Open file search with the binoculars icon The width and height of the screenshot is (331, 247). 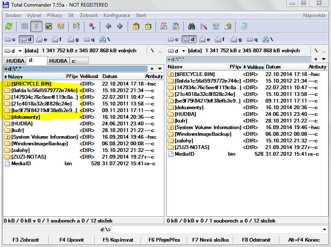tap(192, 26)
